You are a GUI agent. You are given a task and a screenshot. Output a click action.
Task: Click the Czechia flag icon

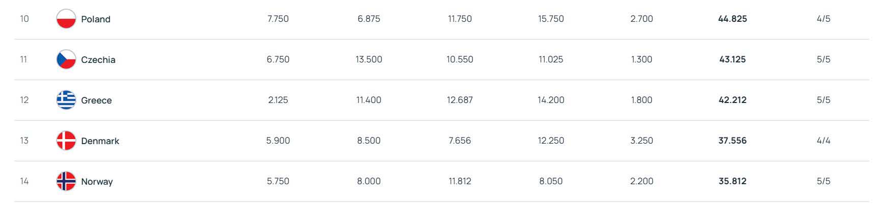pyautogui.click(x=66, y=59)
